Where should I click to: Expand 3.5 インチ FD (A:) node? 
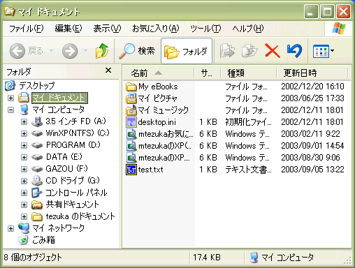coord(24,121)
